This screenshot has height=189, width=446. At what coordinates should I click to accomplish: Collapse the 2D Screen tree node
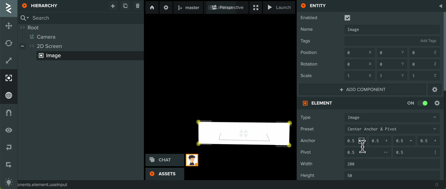click(x=23, y=46)
